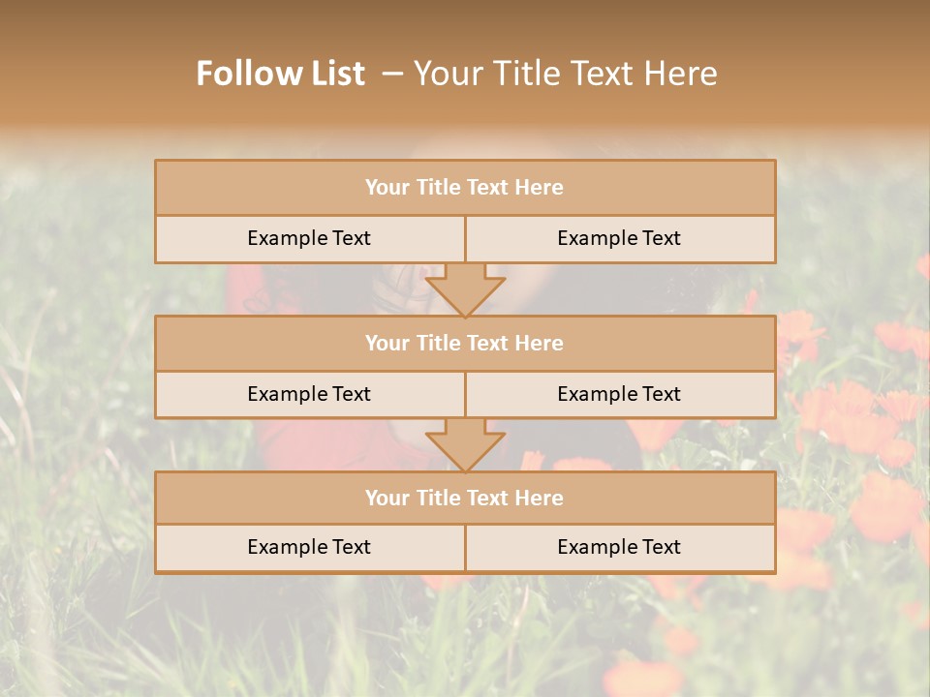
Task: Click the right "Example Text" cell in first block
Action: [x=619, y=238]
